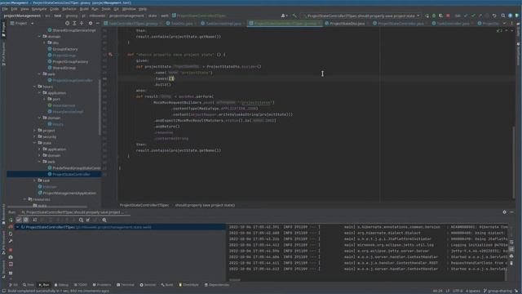Click the Rollback undo arrow icon

tap(494, 16)
